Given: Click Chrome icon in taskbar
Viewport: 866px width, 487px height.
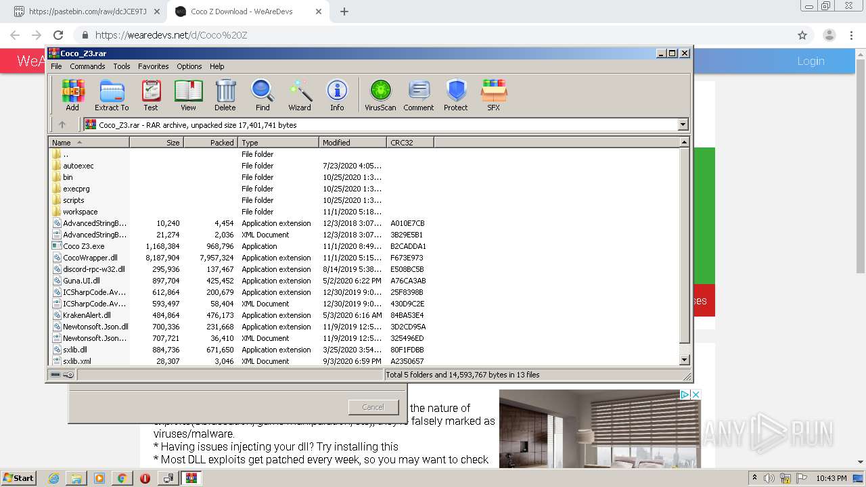Looking at the screenshot, I should (x=122, y=478).
